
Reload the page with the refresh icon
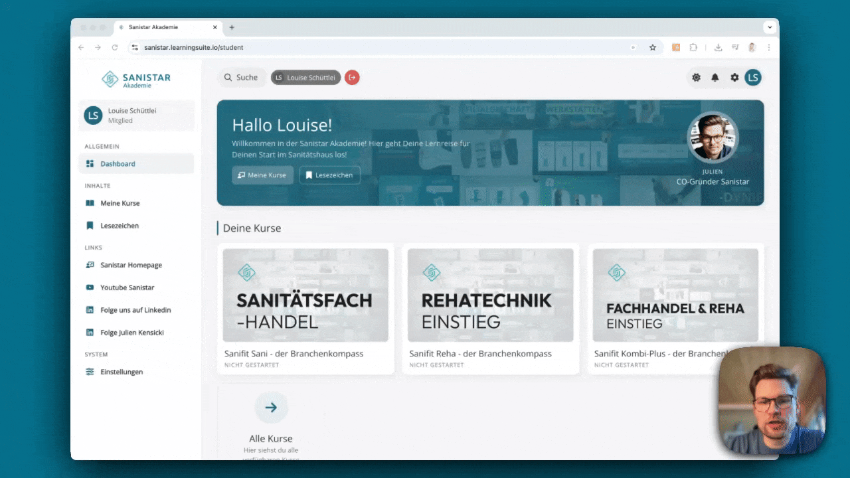point(115,48)
